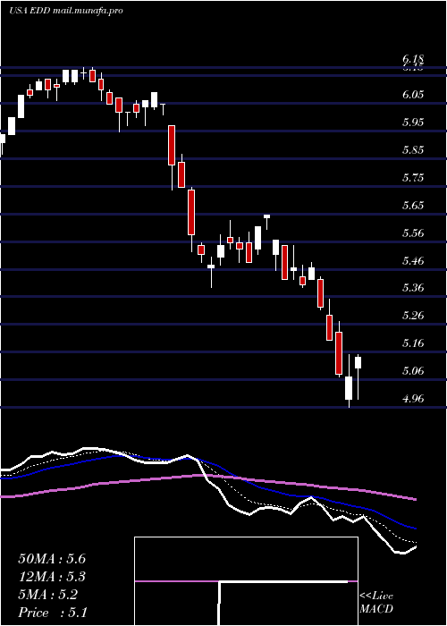Viewport: 447px width, 626px height.
Task: Click the 6.05 price axis label
Action: (413, 94)
